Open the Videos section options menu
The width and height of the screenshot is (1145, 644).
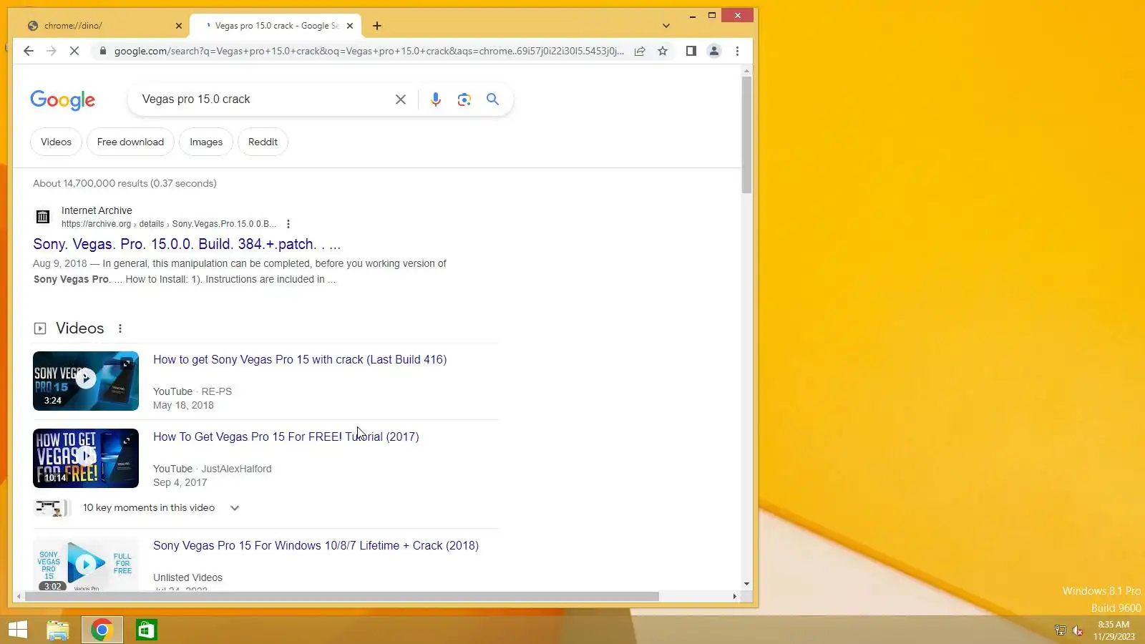tap(120, 328)
